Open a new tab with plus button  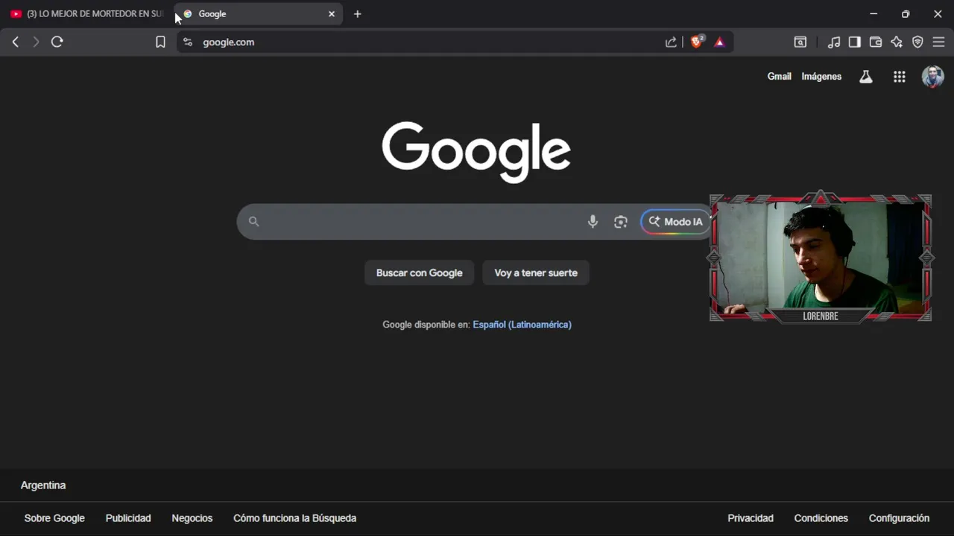point(358,13)
